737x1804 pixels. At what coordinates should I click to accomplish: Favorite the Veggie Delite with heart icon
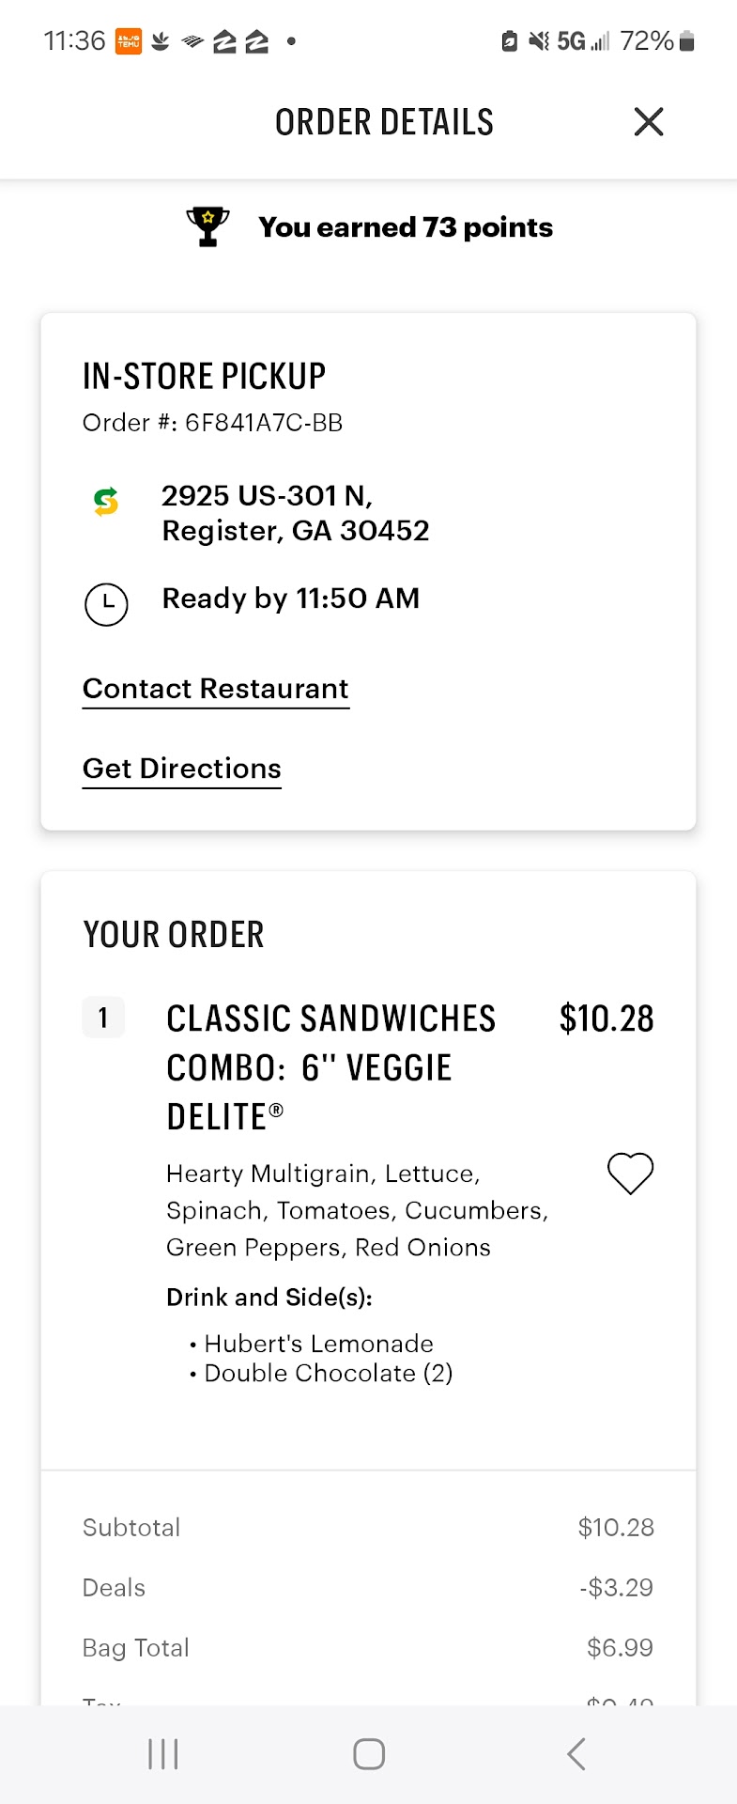(x=630, y=1173)
